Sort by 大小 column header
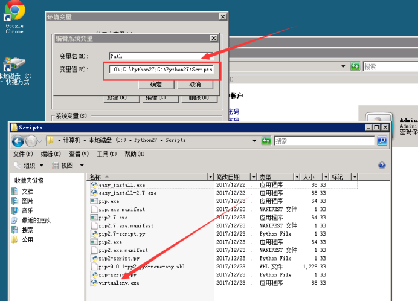The image size is (418, 301). (312, 177)
